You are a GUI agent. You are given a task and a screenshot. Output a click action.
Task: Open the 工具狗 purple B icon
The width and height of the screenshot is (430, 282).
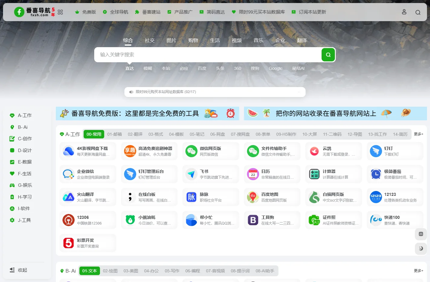point(253,220)
